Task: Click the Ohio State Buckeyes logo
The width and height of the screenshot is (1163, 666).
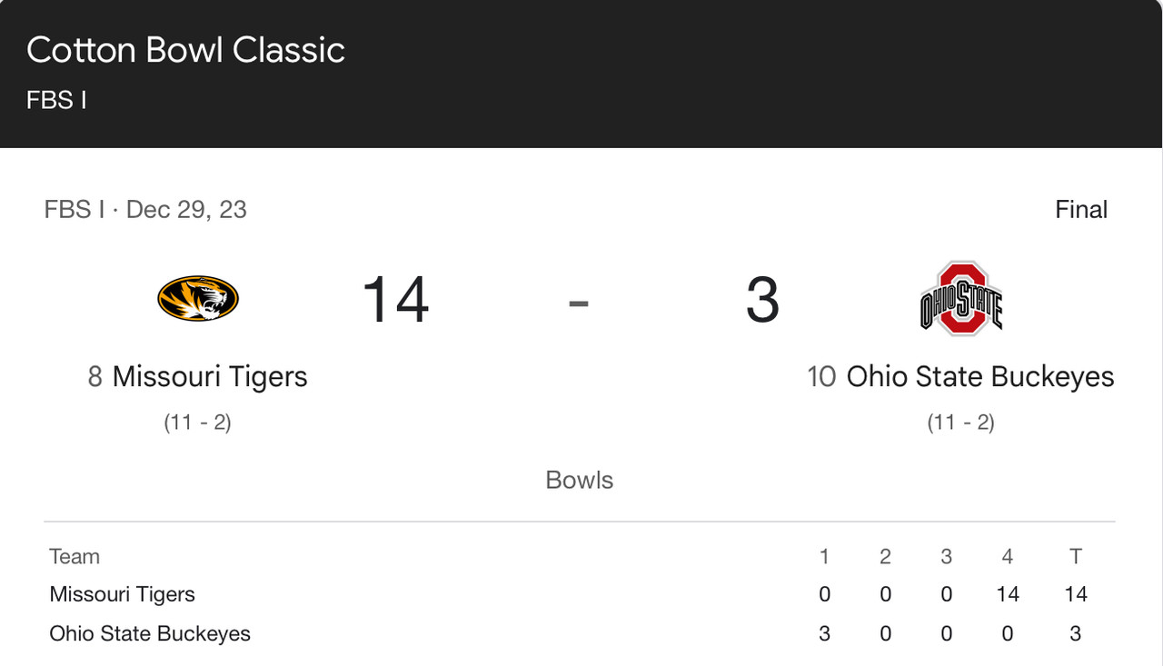Action: point(961,299)
